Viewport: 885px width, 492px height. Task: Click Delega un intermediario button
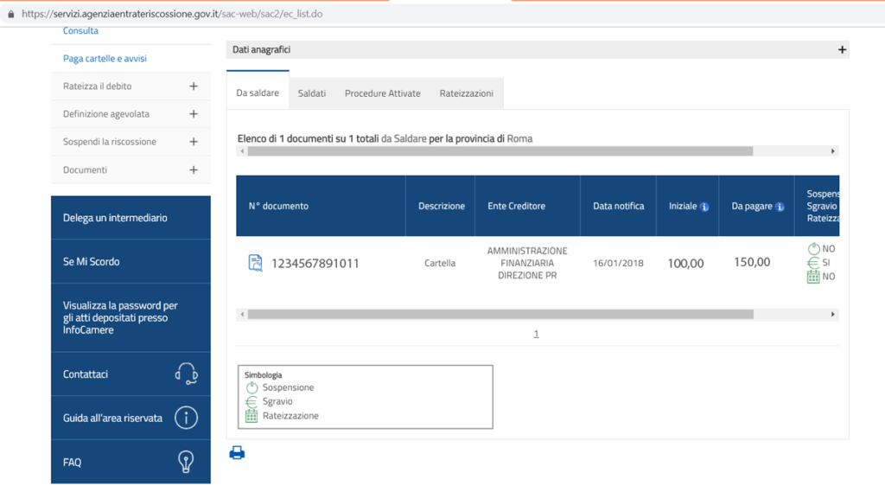click(115, 218)
